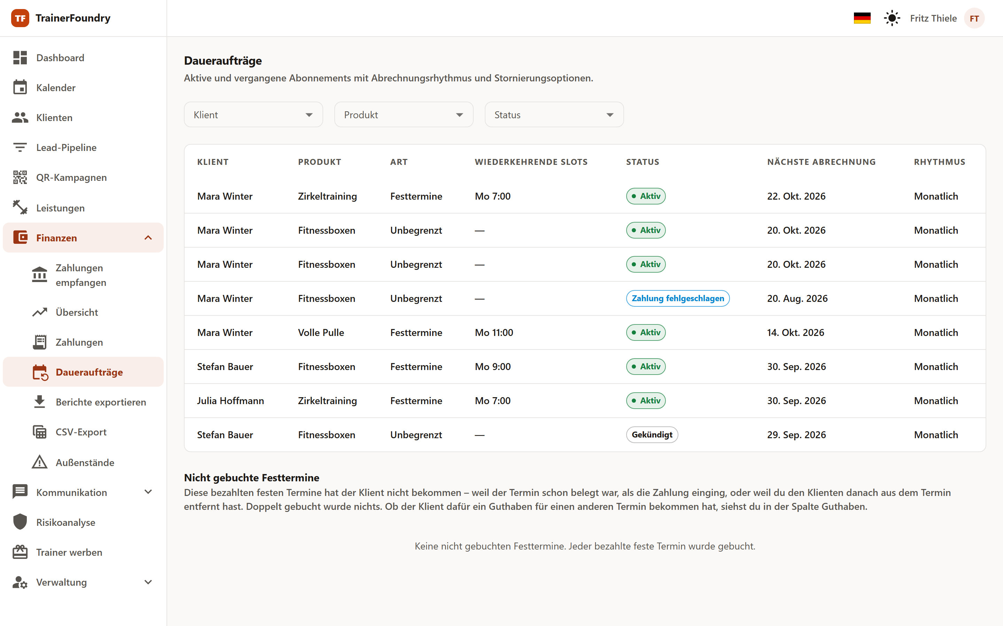Select the Finanzen menu label
This screenshot has width=1003, height=626.
coord(56,238)
